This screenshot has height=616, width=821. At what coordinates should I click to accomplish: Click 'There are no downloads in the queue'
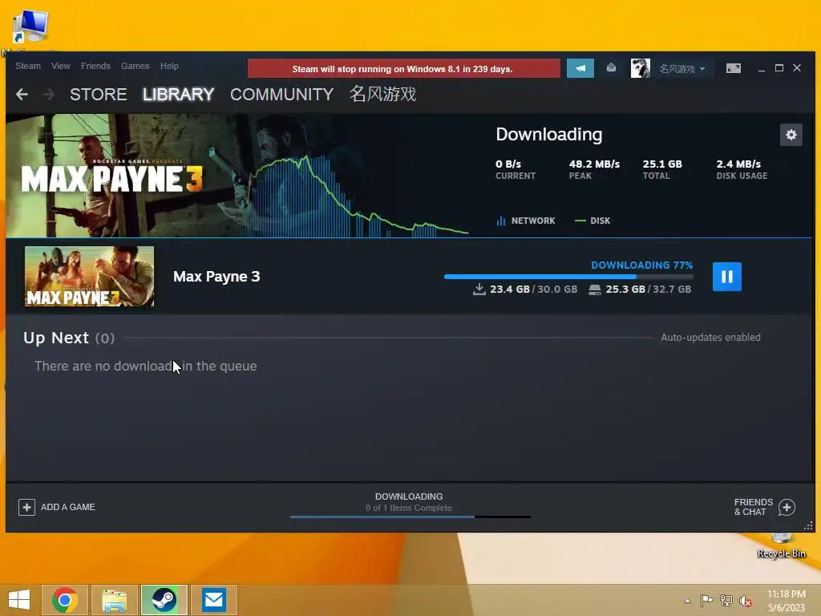[x=146, y=366]
